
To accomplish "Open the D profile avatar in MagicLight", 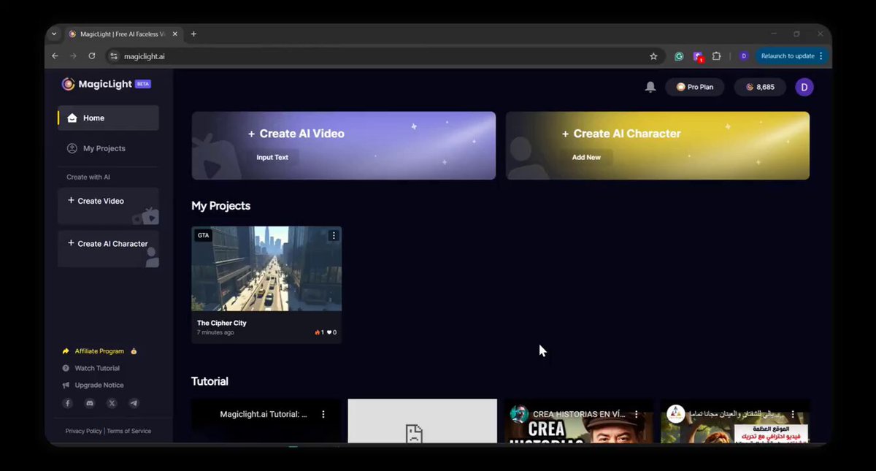I will [x=804, y=87].
